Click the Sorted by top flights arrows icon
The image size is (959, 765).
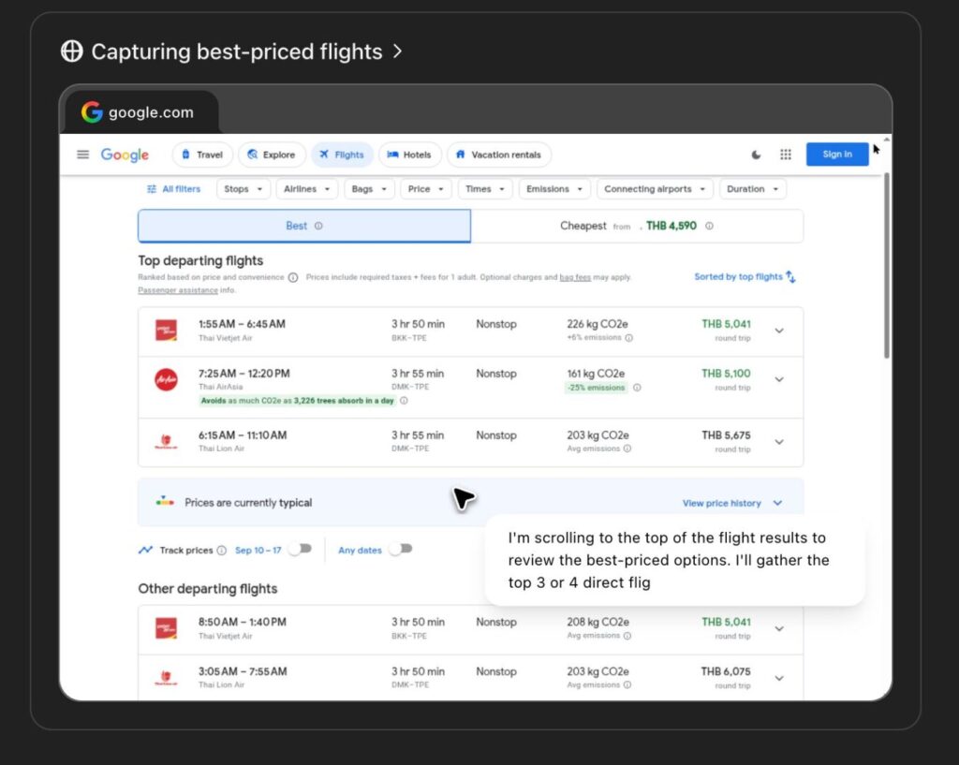coord(790,277)
